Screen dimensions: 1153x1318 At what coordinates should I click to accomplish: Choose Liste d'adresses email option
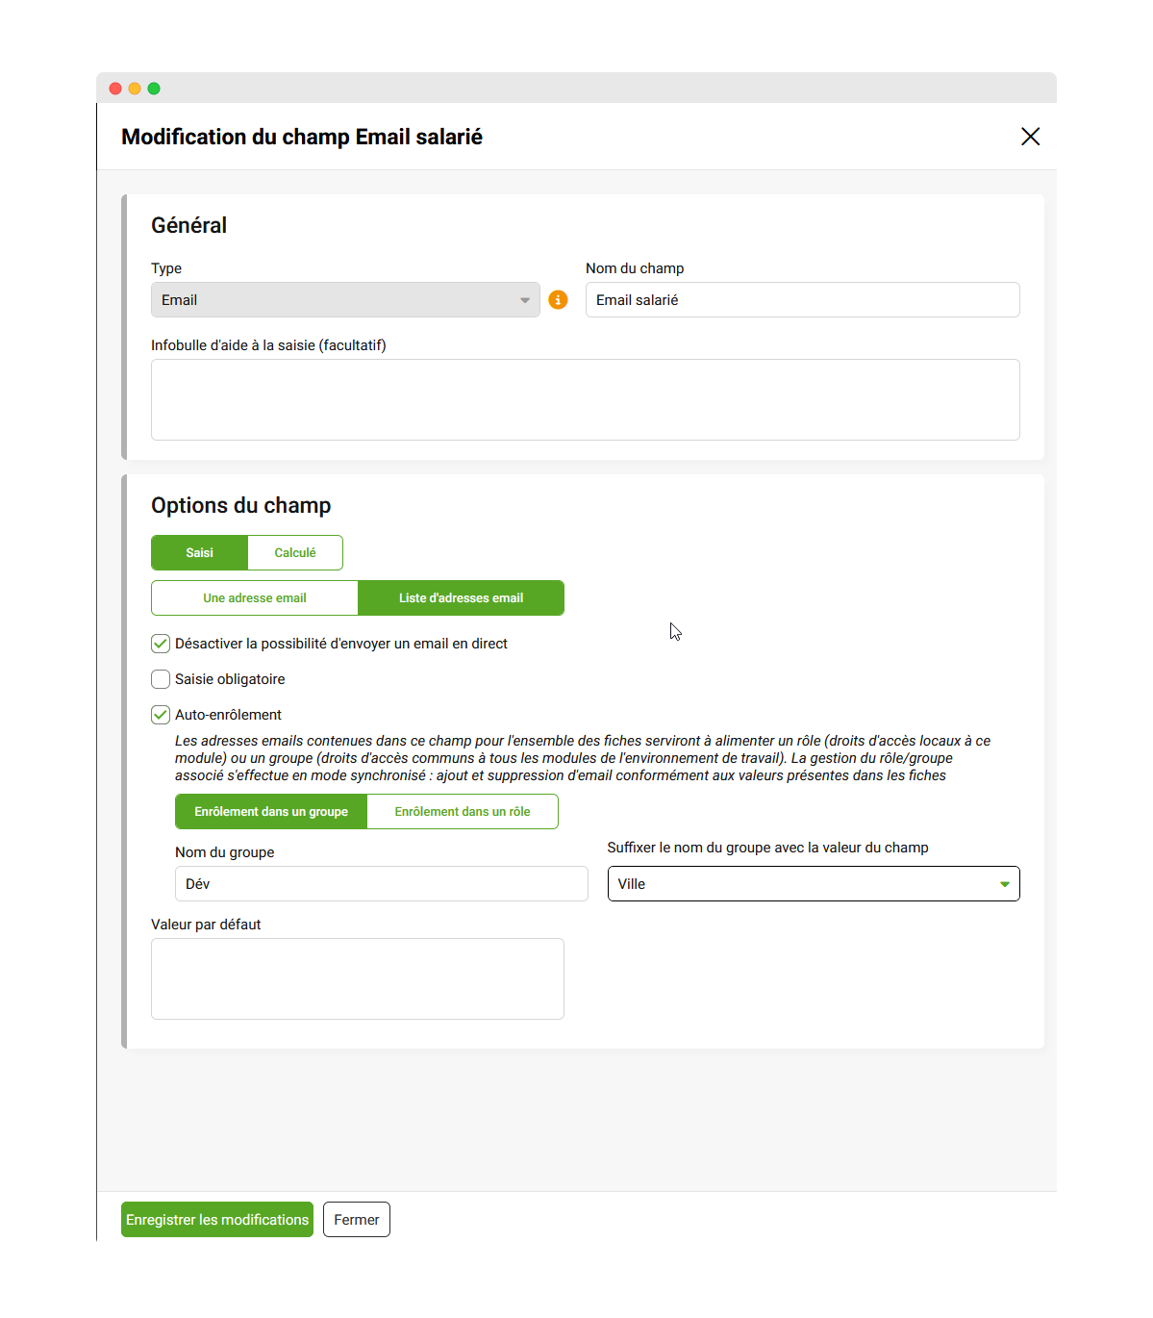(462, 598)
